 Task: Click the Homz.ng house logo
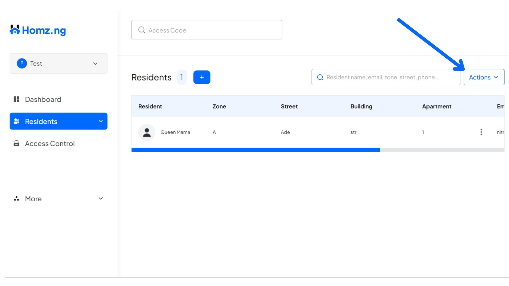(15, 30)
